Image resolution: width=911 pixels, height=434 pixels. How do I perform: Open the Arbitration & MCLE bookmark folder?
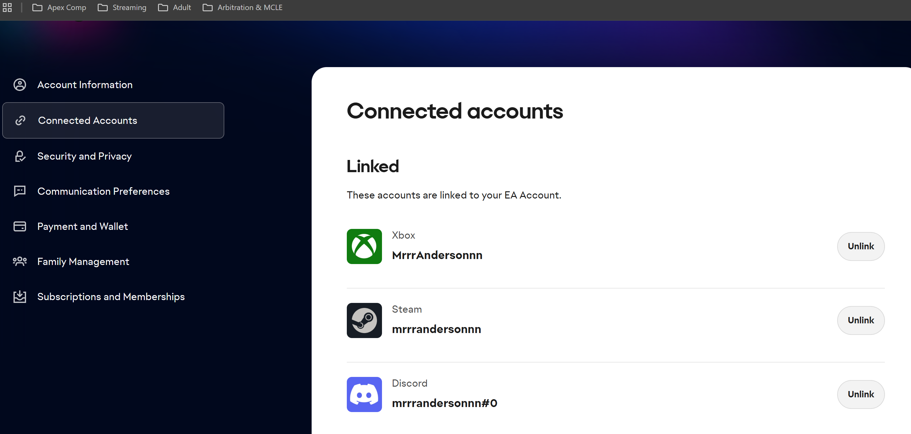243,8
